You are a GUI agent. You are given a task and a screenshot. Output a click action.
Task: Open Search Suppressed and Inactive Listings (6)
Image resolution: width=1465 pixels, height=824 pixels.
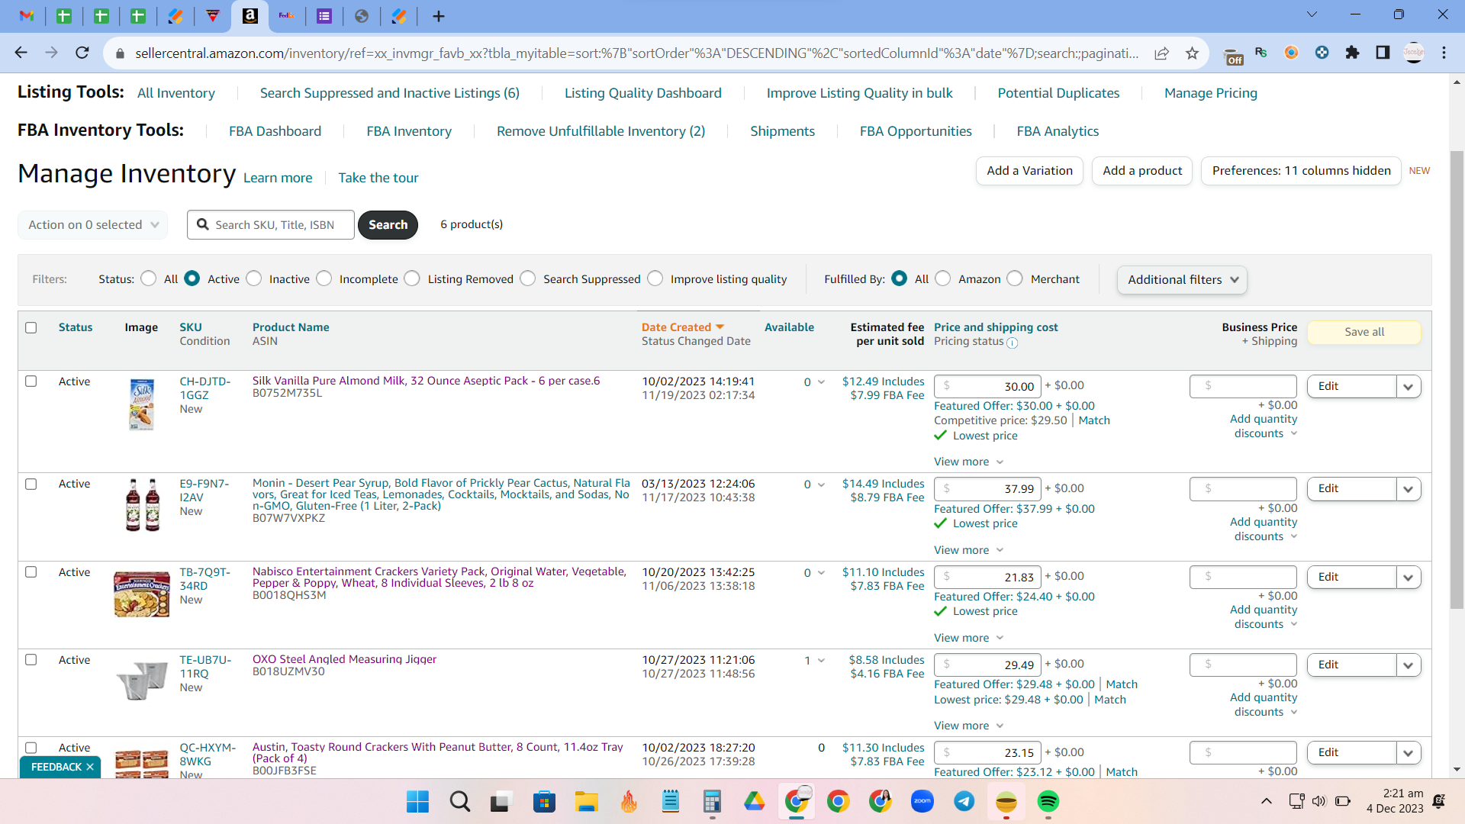click(x=390, y=93)
